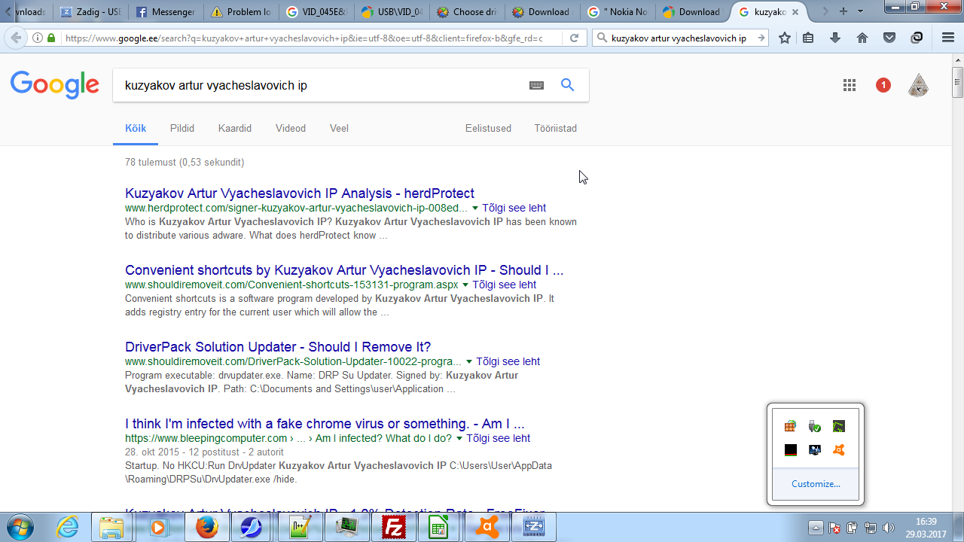Open the Zadig icon on the taskbar
This screenshot has height=542, width=964.
pyautogui.click(x=533, y=527)
